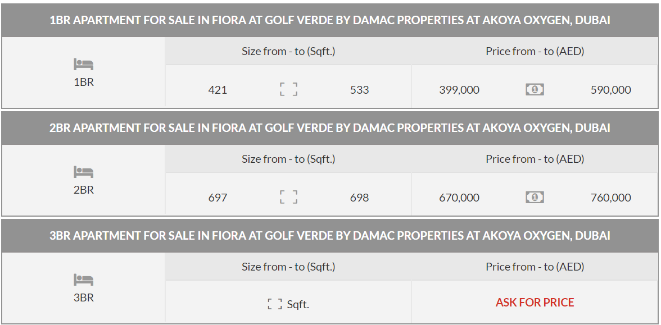The width and height of the screenshot is (661, 325).
Task: Open the 1BR Apartment for Sale header
Action: click(x=330, y=20)
